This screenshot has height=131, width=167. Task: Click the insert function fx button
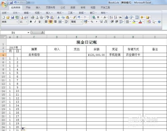[x=42, y=32]
